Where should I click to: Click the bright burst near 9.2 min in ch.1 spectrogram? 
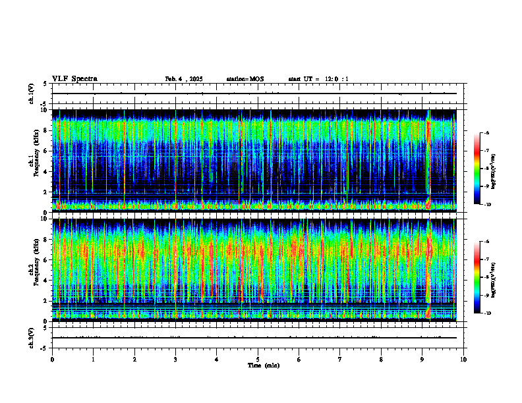pos(429,161)
